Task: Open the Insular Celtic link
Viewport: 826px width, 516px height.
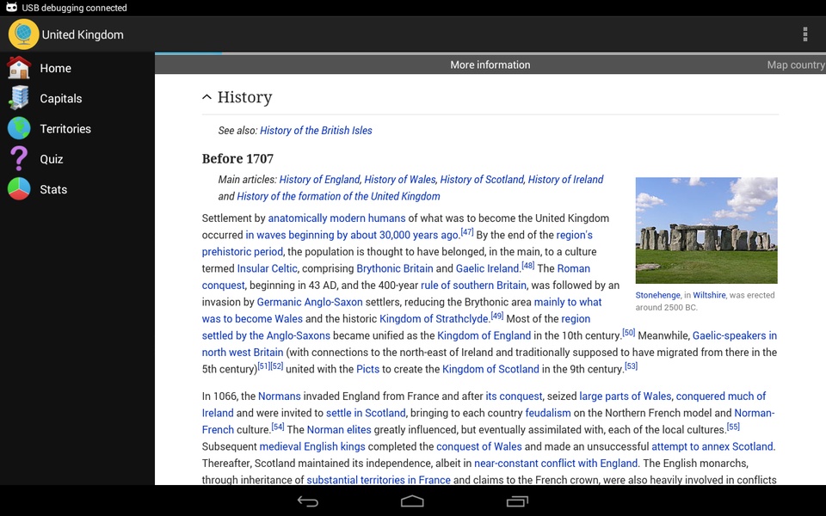Action: [x=267, y=268]
